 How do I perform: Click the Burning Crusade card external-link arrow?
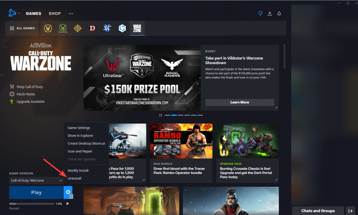point(276,180)
